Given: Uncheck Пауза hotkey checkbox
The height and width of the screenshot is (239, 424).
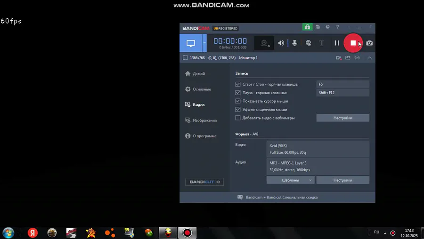Looking at the screenshot, I should (x=238, y=93).
